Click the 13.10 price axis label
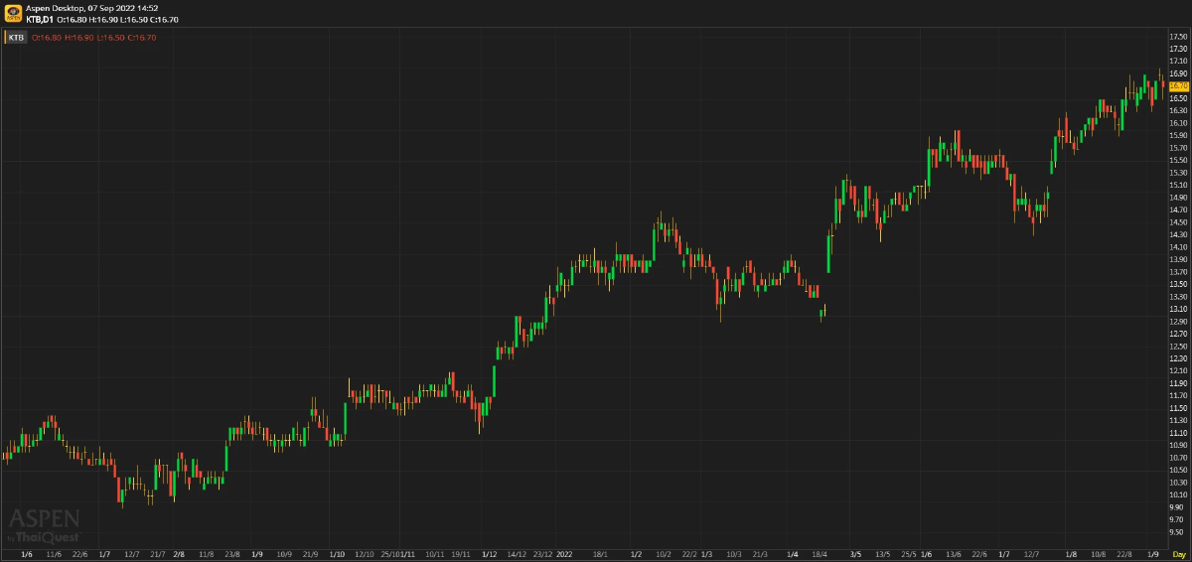This screenshot has width=1192, height=562. (x=1178, y=309)
